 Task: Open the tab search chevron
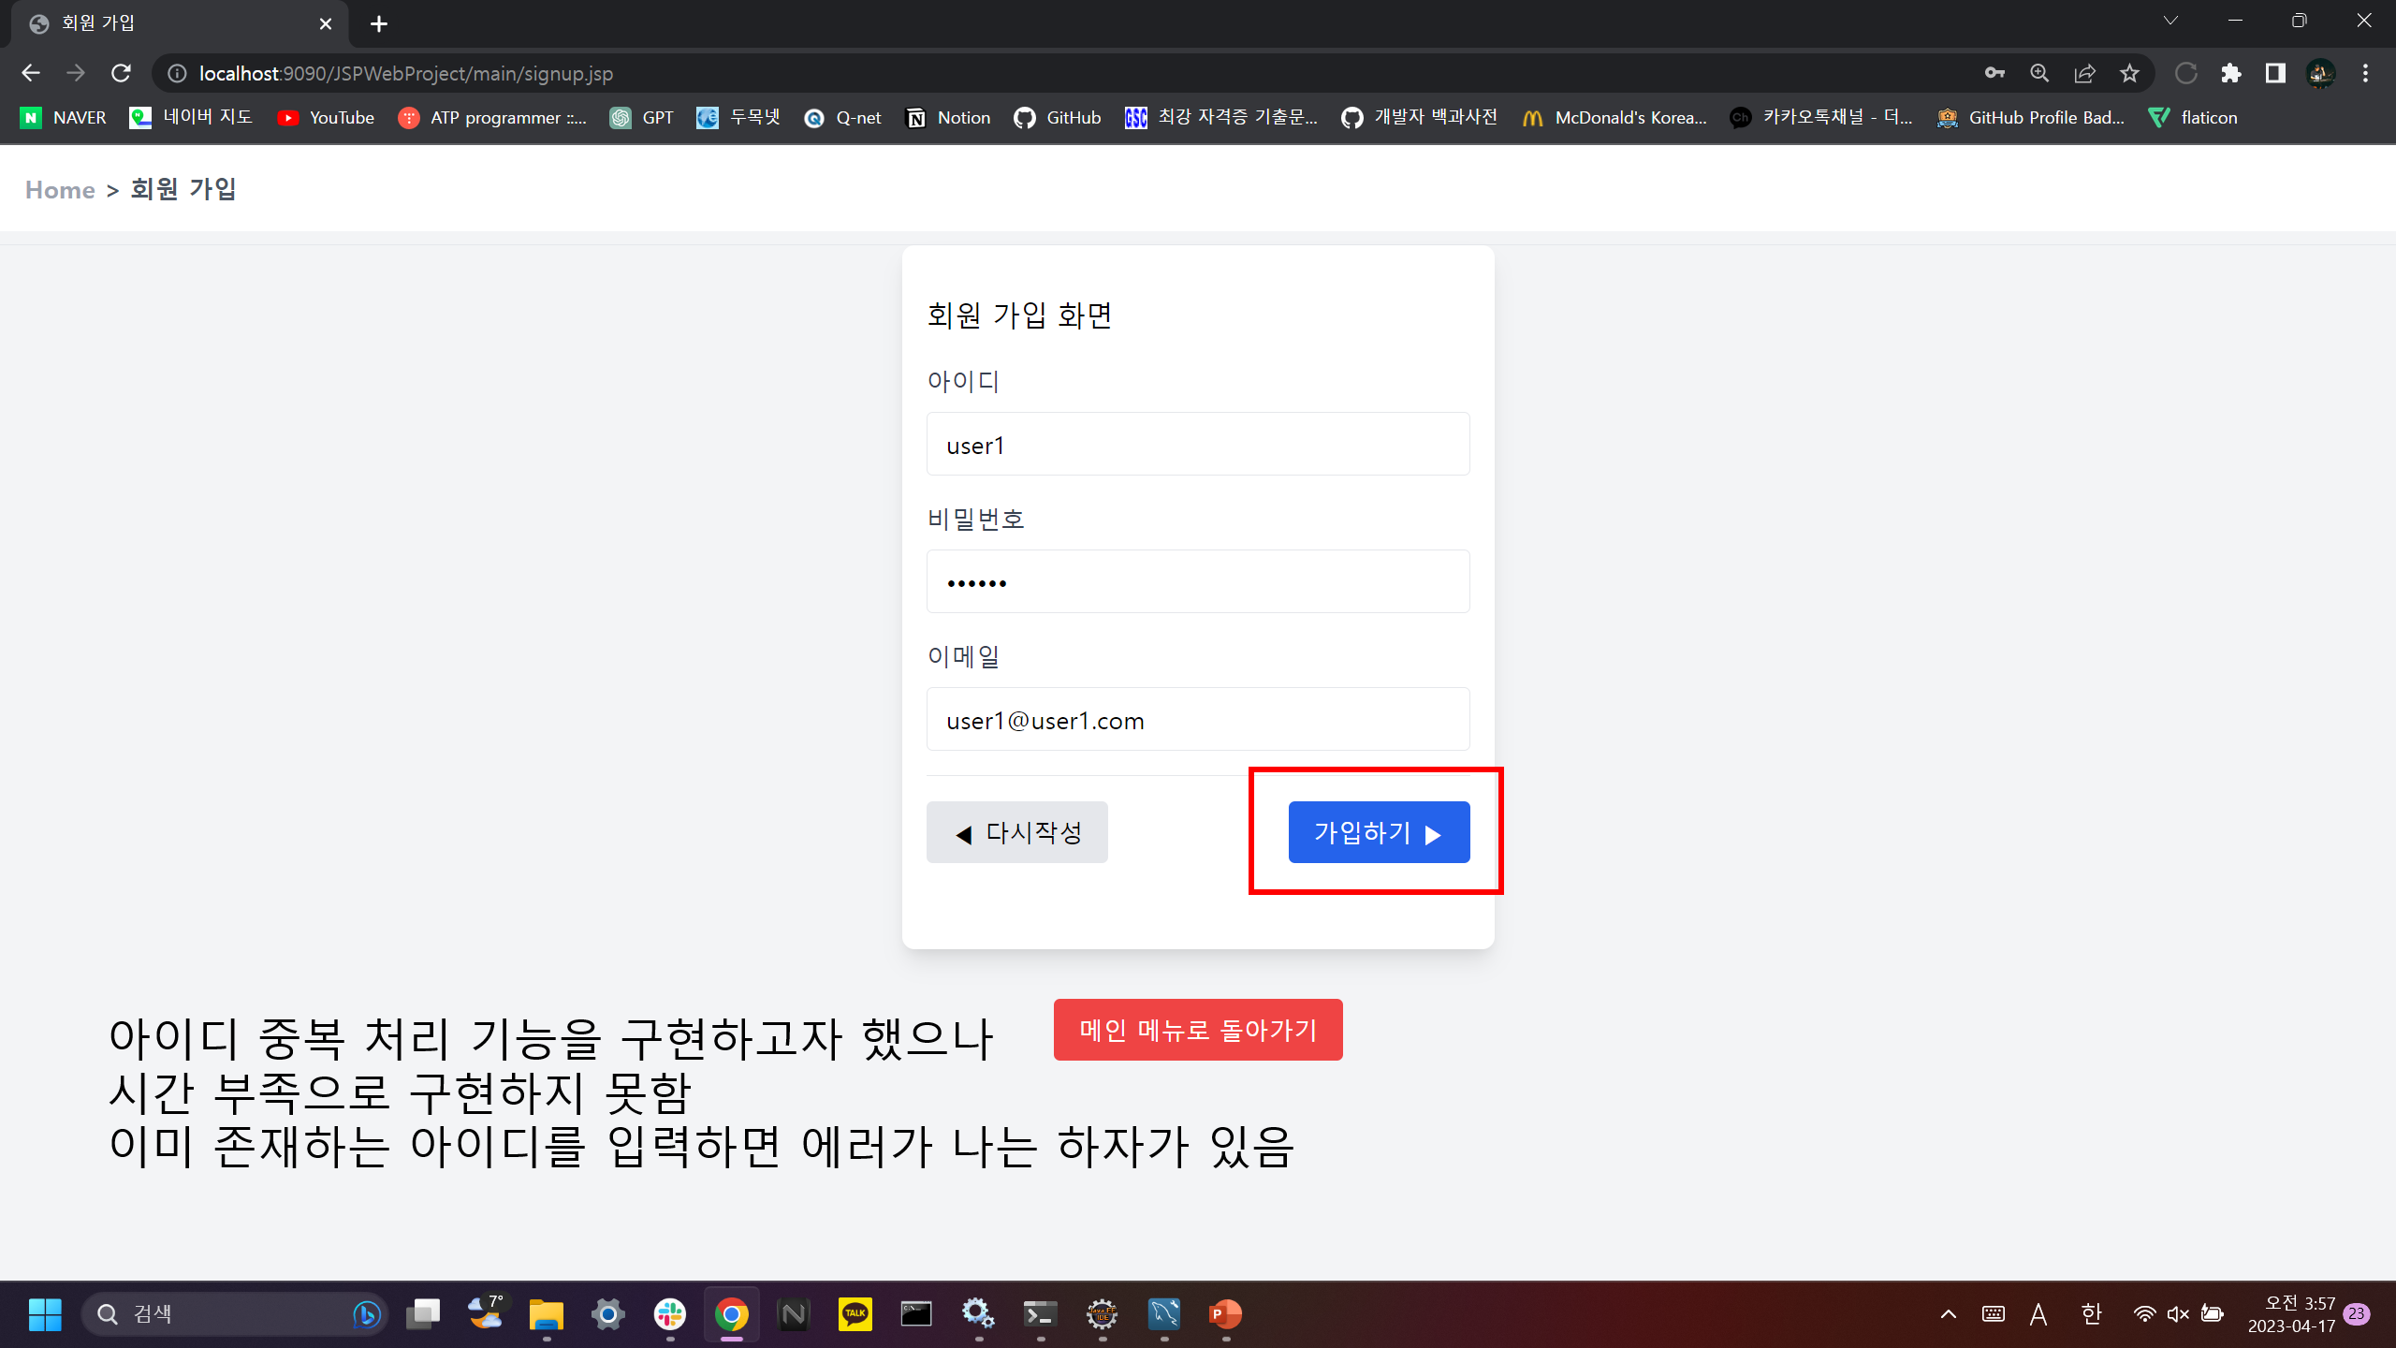point(2170,21)
